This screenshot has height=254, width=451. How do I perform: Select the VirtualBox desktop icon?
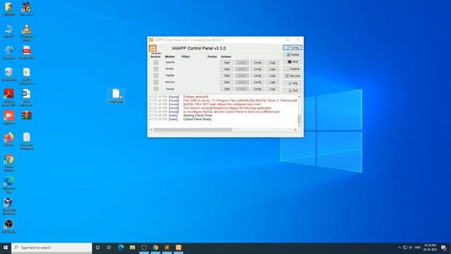tap(8, 206)
